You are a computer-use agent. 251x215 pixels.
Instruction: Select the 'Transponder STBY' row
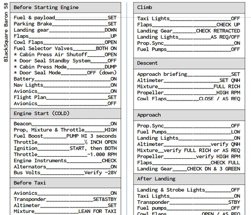click(x=189, y=202)
